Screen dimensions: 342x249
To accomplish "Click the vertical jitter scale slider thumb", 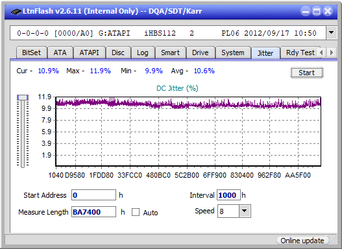I will 23,97.
